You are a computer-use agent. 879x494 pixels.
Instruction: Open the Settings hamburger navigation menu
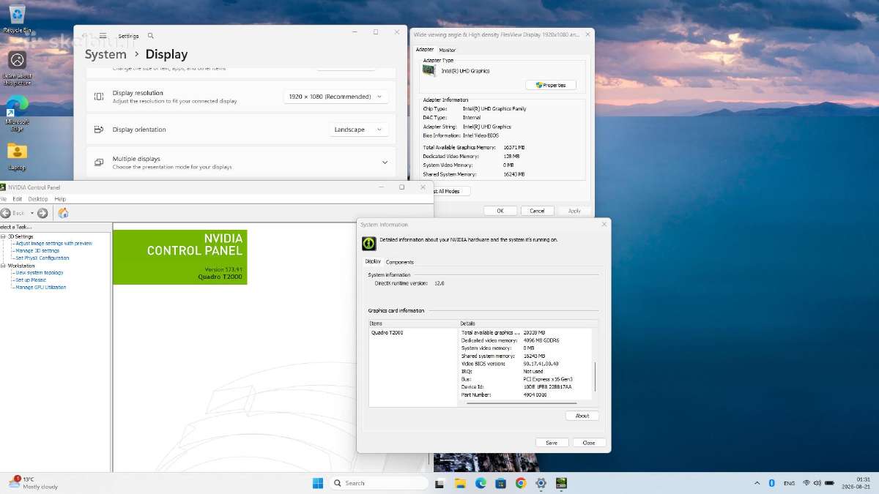point(103,35)
